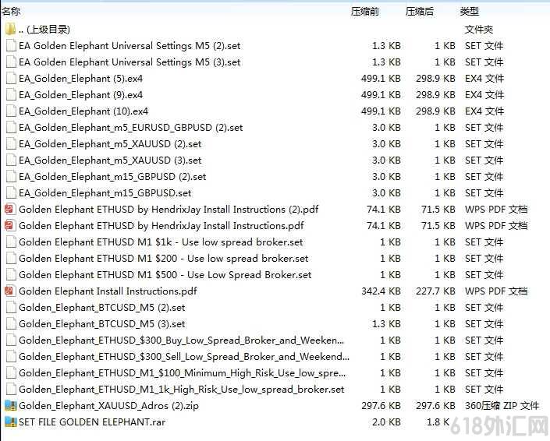The width and height of the screenshot is (550, 441).
Task: Click file icon of Golden_Elephant_BTCUSD_M5 (2).set
Action: pos(11,308)
